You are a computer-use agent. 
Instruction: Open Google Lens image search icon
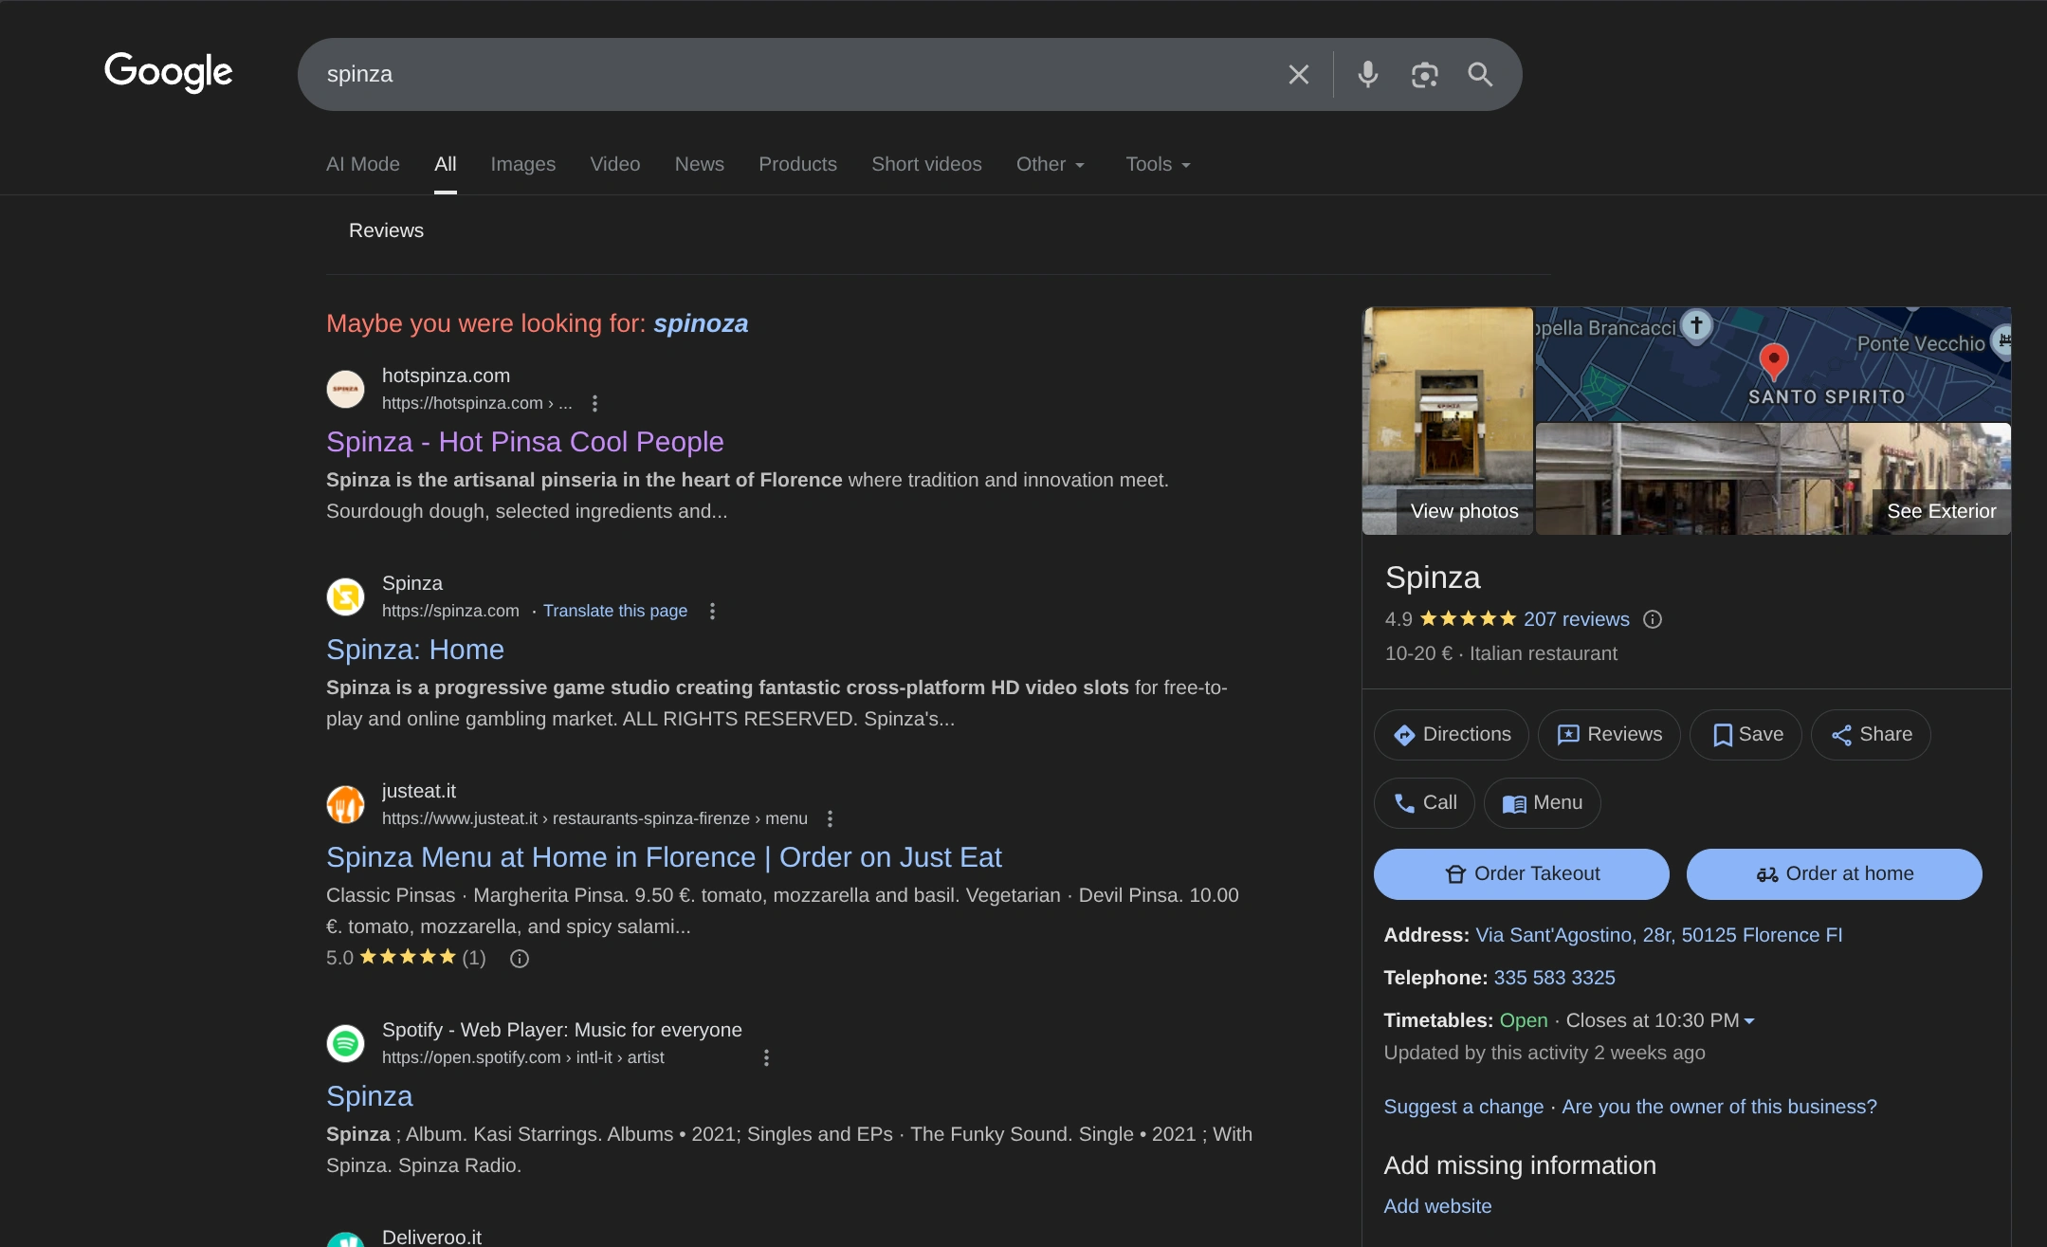(x=1424, y=75)
